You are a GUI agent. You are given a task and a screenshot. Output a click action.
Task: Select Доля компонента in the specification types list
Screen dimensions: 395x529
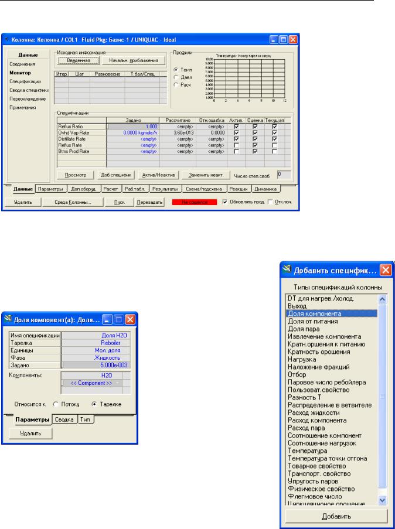332,314
